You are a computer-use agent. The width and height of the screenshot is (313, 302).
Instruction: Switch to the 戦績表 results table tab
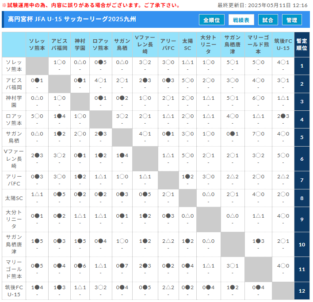241,20
